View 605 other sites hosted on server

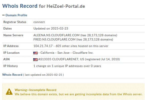82,46
